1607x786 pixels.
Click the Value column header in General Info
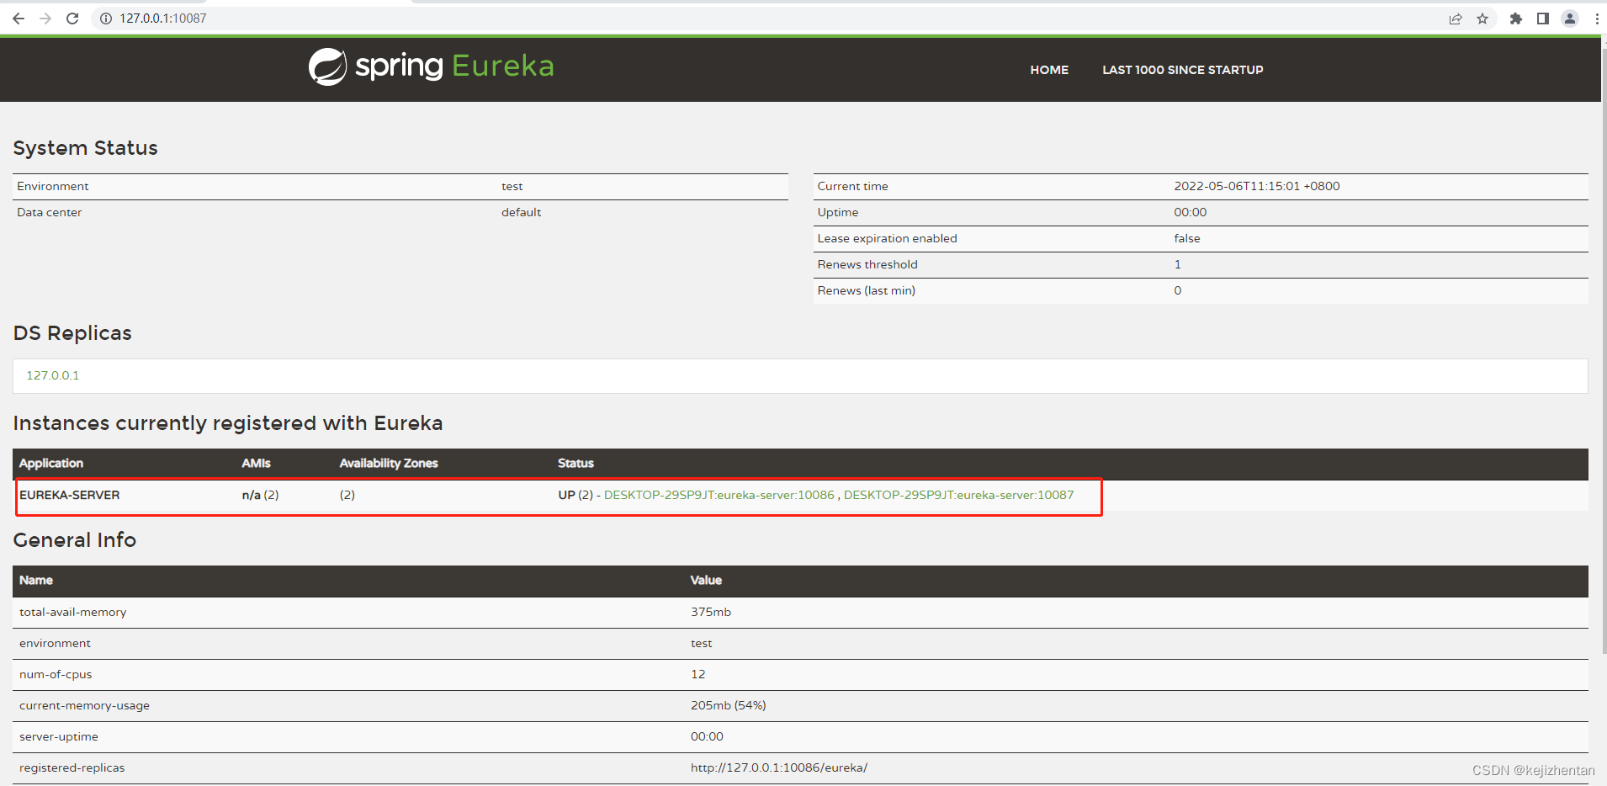(x=706, y=580)
